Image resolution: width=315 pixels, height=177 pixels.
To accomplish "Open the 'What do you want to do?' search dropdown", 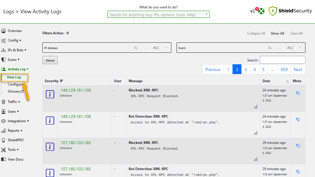I will [207, 14].
